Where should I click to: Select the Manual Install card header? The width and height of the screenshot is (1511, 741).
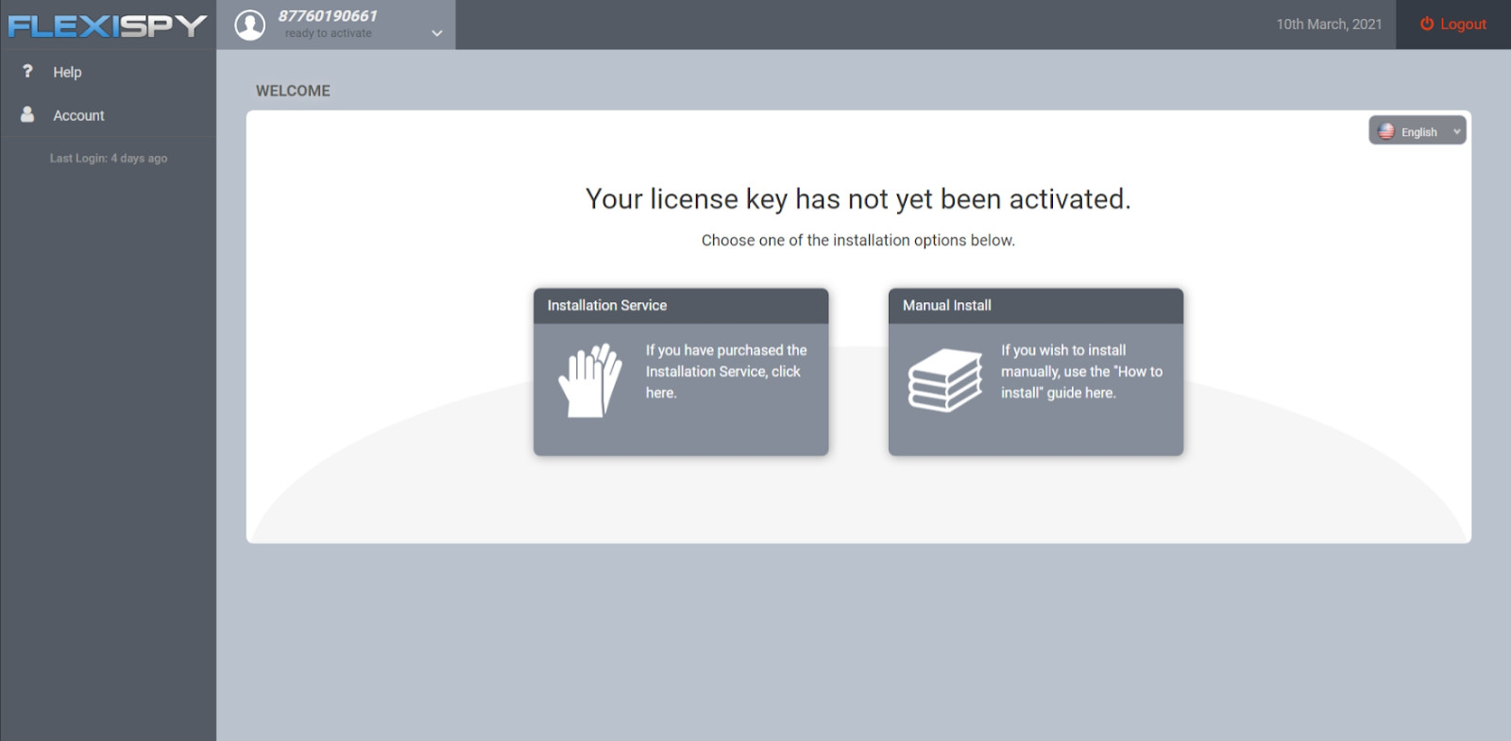(1035, 306)
